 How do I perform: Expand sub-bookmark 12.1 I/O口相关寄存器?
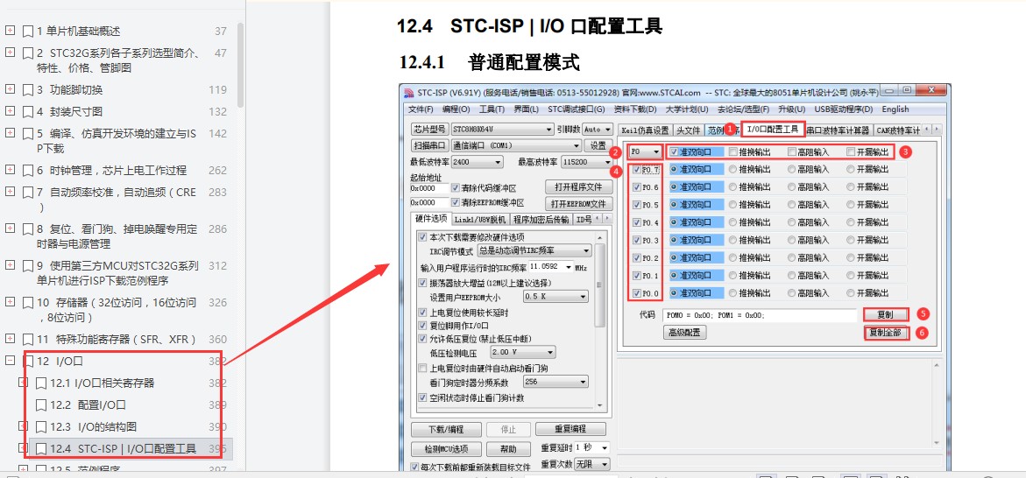click(x=23, y=383)
